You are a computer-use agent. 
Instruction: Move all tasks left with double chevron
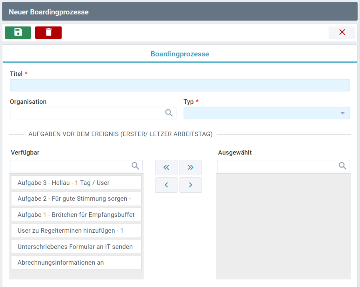click(x=166, y=168)
